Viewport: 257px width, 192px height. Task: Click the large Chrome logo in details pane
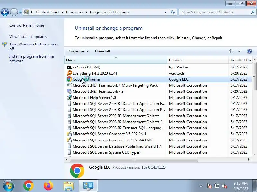(x=77, y=171)
